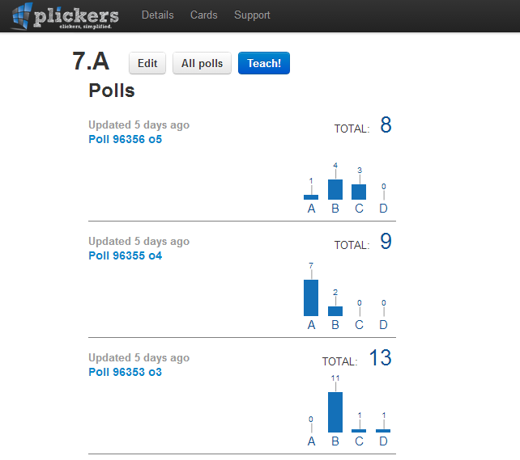520x460 pixels.
Task: Click the total count 13
Action: pyautogui.click(x=381, y=358)
